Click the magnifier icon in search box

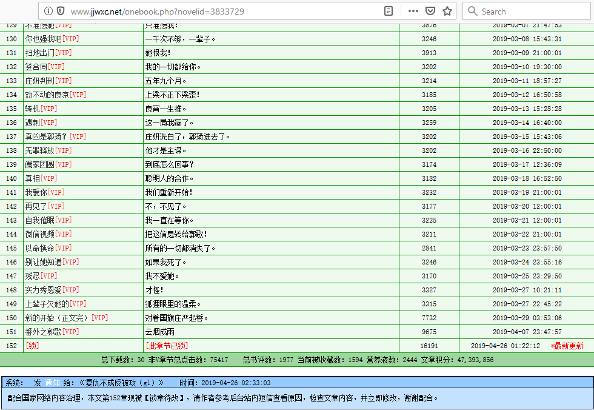[x=472, y=11]
